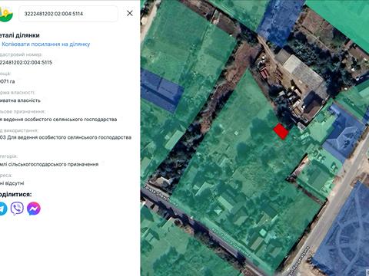
Task: Share parcel via Telegram icon
Action: point(2,209)
